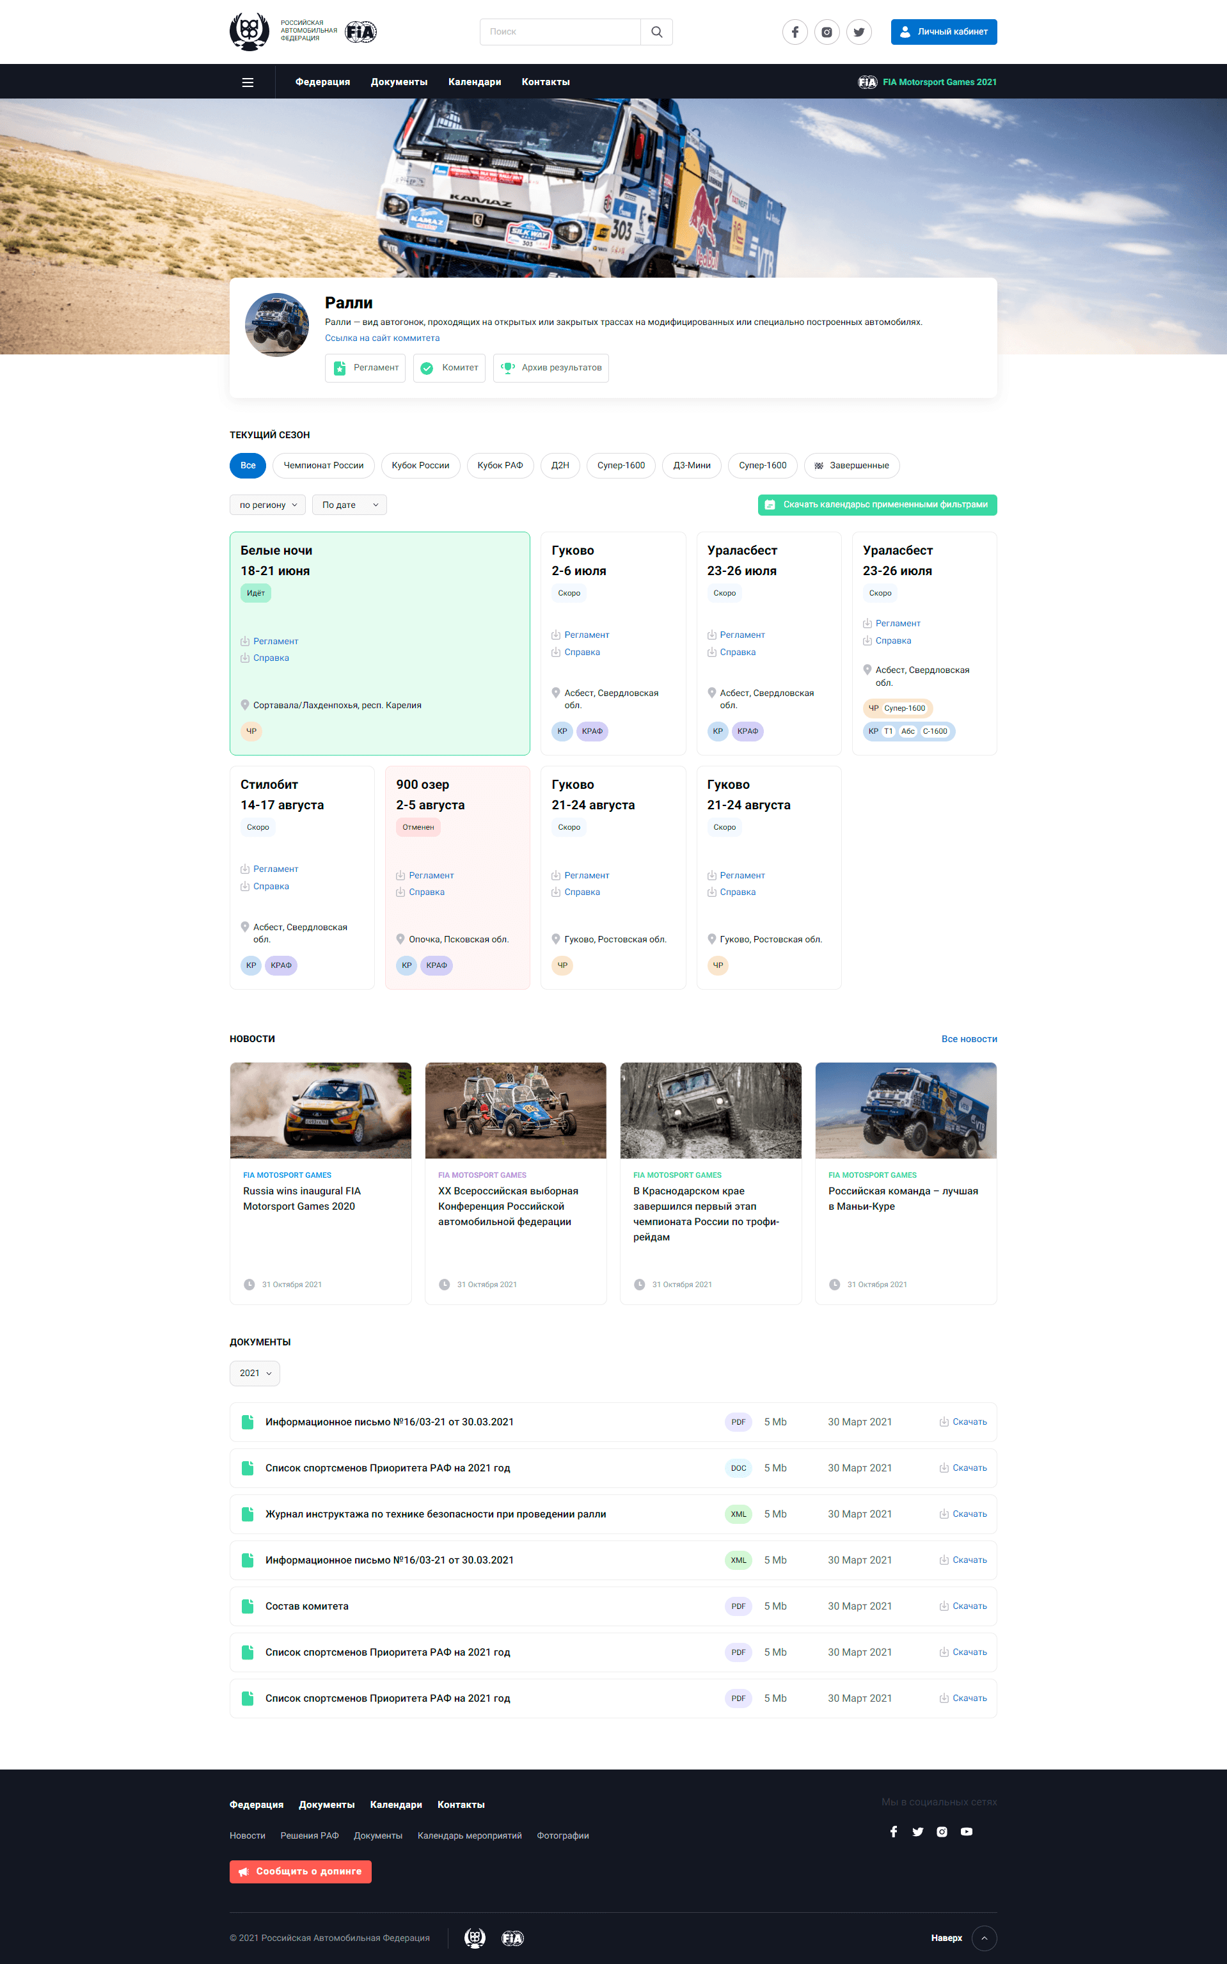Viewport: 1227px width, 1964px height.
Task: Open Ссылка на сайт коммитета link
Action: (x=382, y=338)
